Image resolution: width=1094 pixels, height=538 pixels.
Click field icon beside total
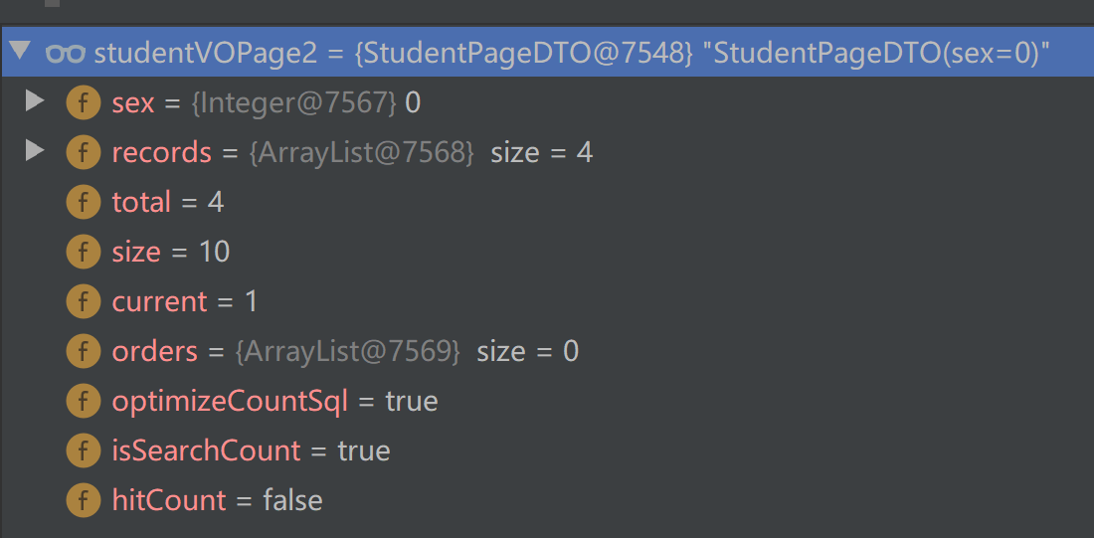coord(83,202)
